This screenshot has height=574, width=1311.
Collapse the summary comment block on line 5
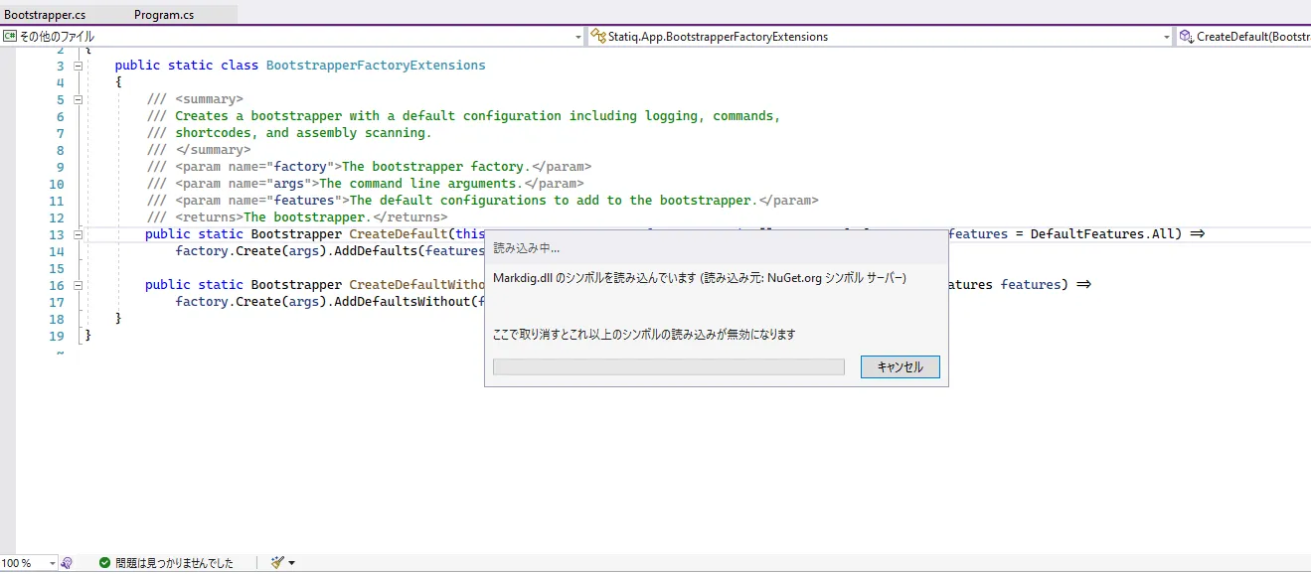(79, 99)
